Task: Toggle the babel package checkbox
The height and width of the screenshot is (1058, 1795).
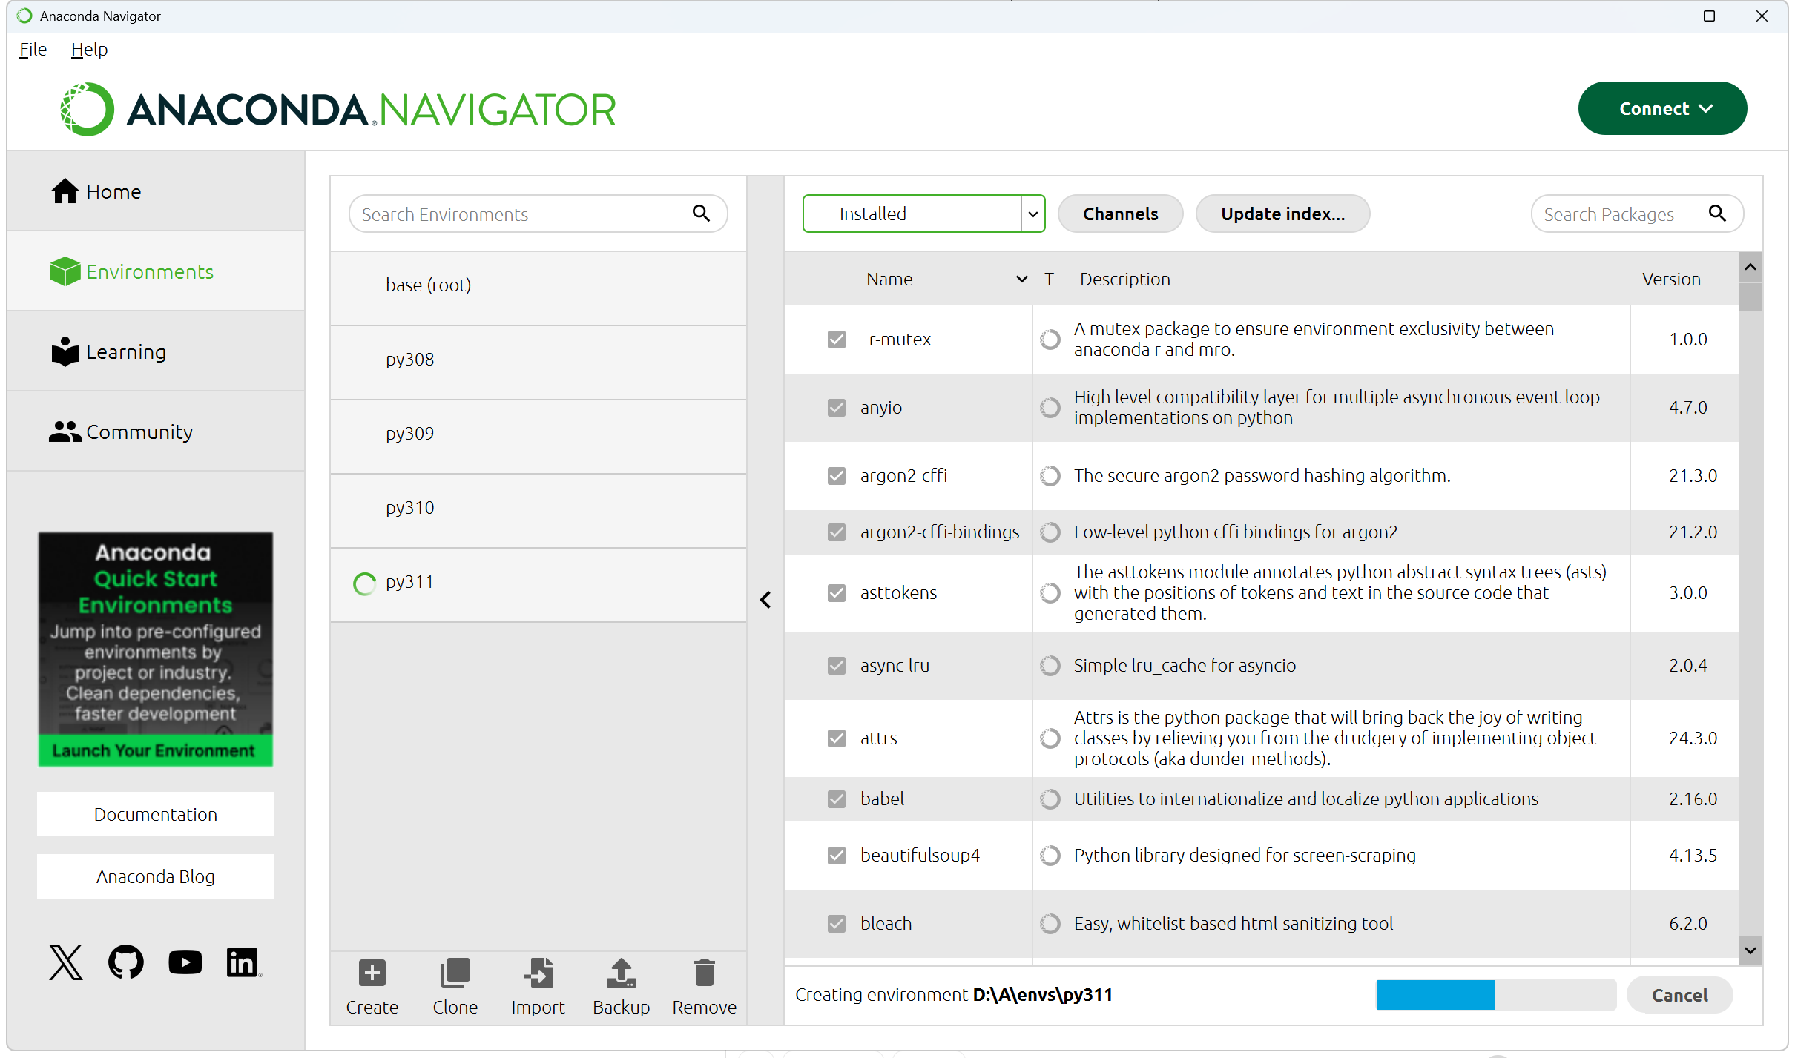Action: (x=837, y=799)
